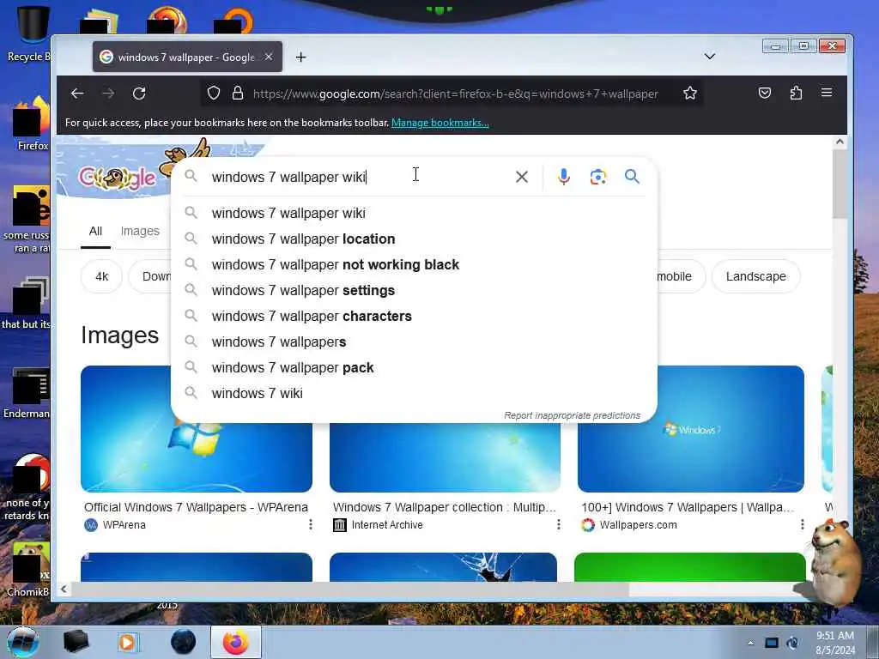The height and width of the screenshot is (659, 879).
Task: Open the Windows Start orb
Action: coord(23,642)
